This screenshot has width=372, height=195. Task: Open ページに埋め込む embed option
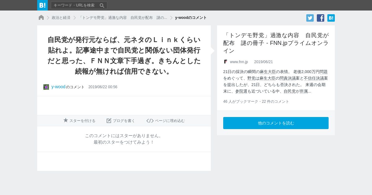click(x=166, y=121)
